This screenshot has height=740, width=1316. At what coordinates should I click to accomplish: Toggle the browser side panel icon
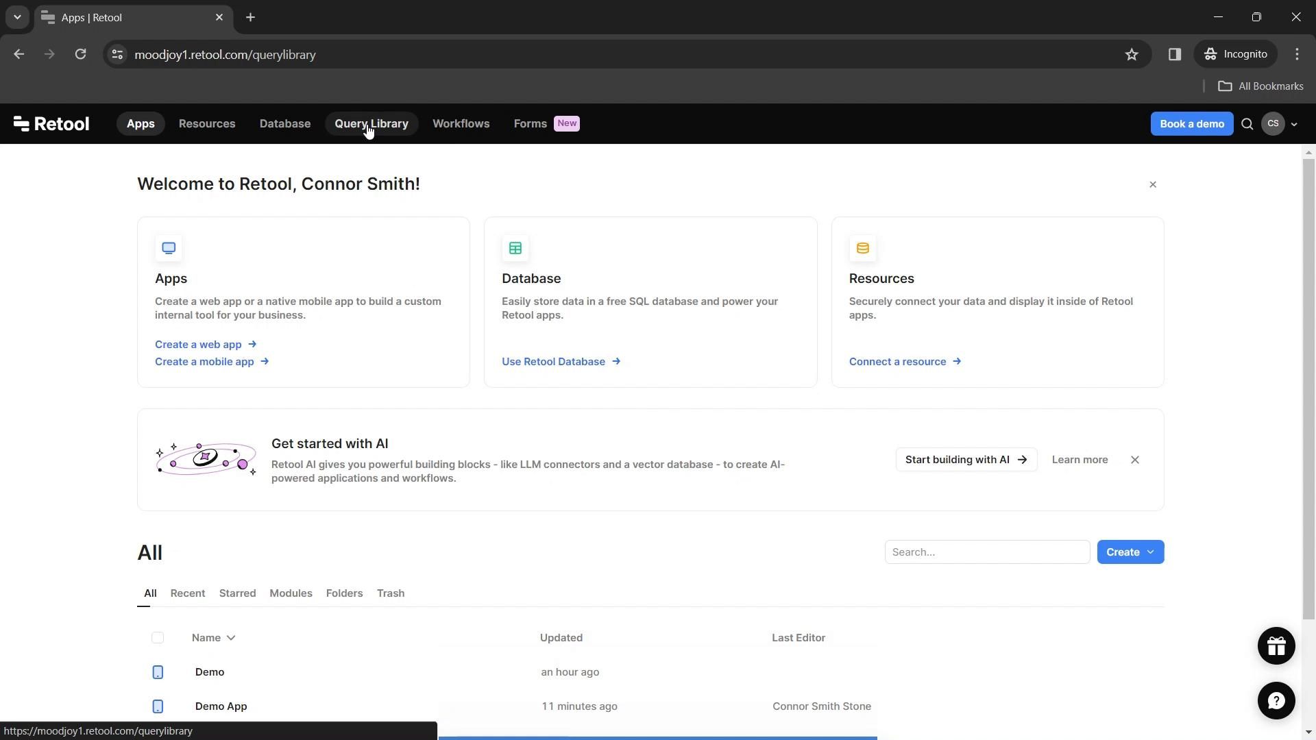pyautogui.click(x=1175, y=55)
